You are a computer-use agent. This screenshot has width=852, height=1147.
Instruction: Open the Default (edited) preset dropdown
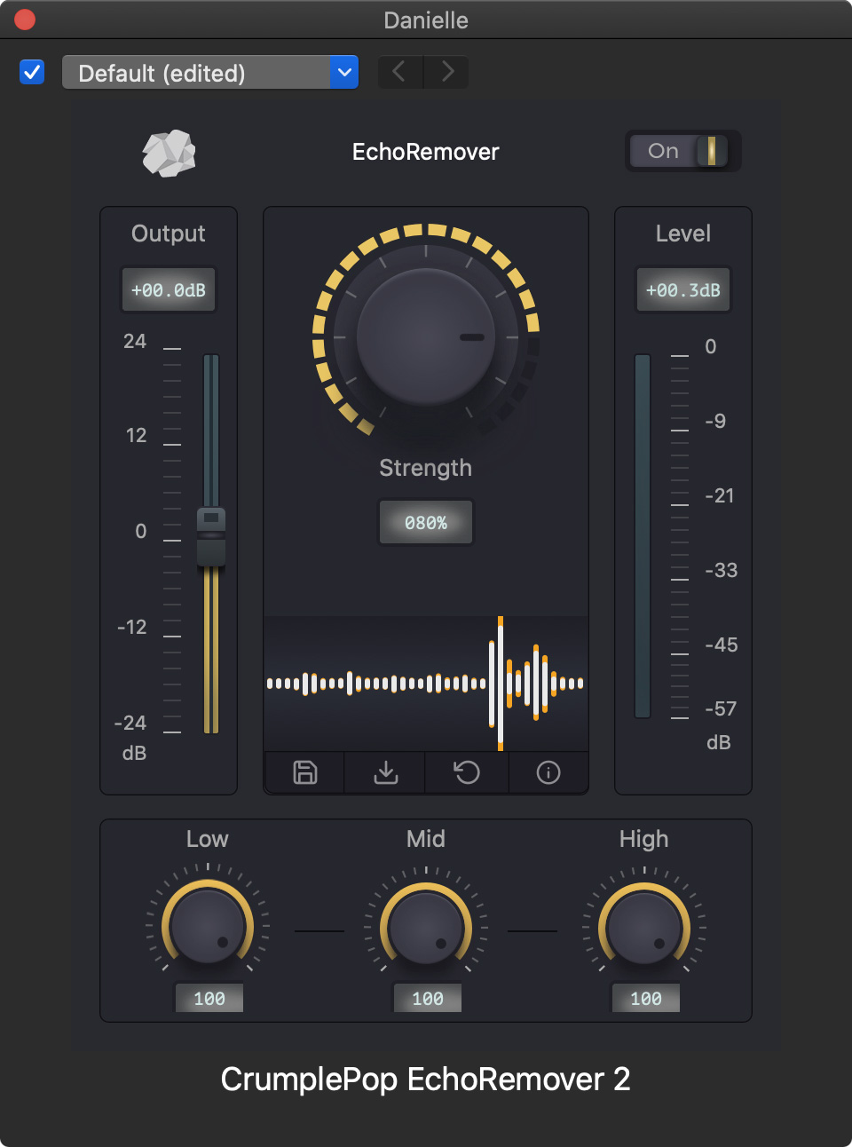point(210,73)
